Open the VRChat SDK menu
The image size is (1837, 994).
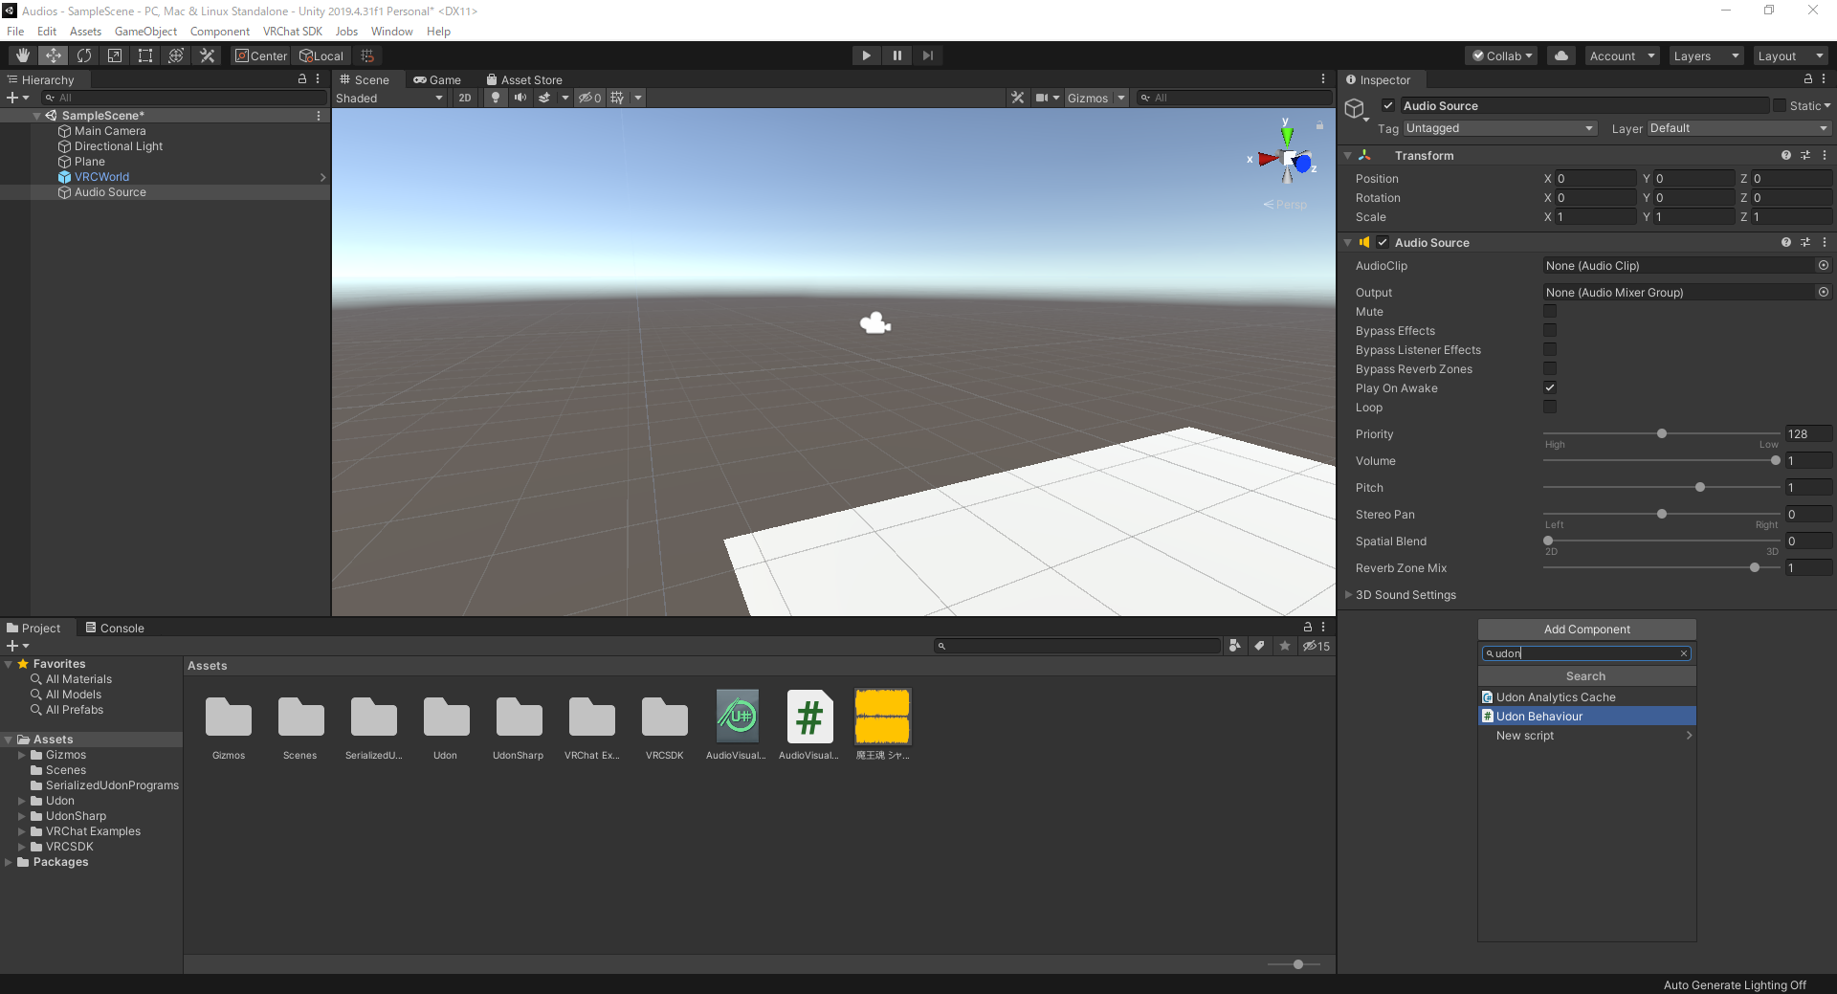point(293,32)
